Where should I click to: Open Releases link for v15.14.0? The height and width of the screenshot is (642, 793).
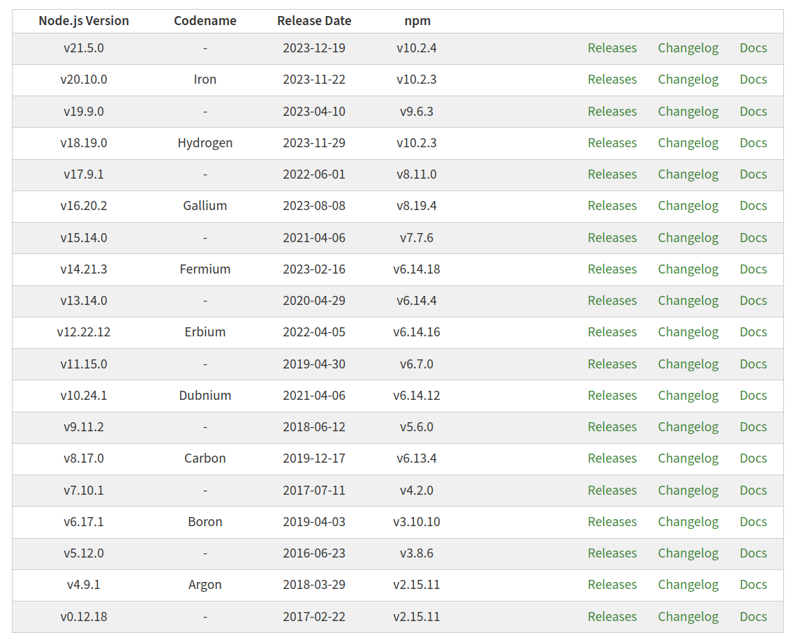(x=612, y=237)
